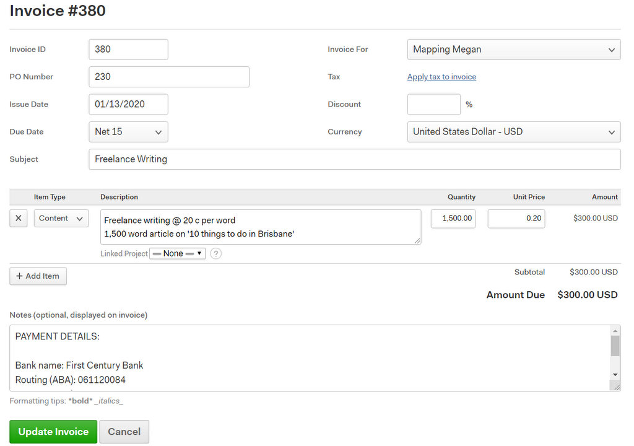Click the Issue Date field
Image resolution: width=634 pixels, height=446 pixels.
click(128, 104)
